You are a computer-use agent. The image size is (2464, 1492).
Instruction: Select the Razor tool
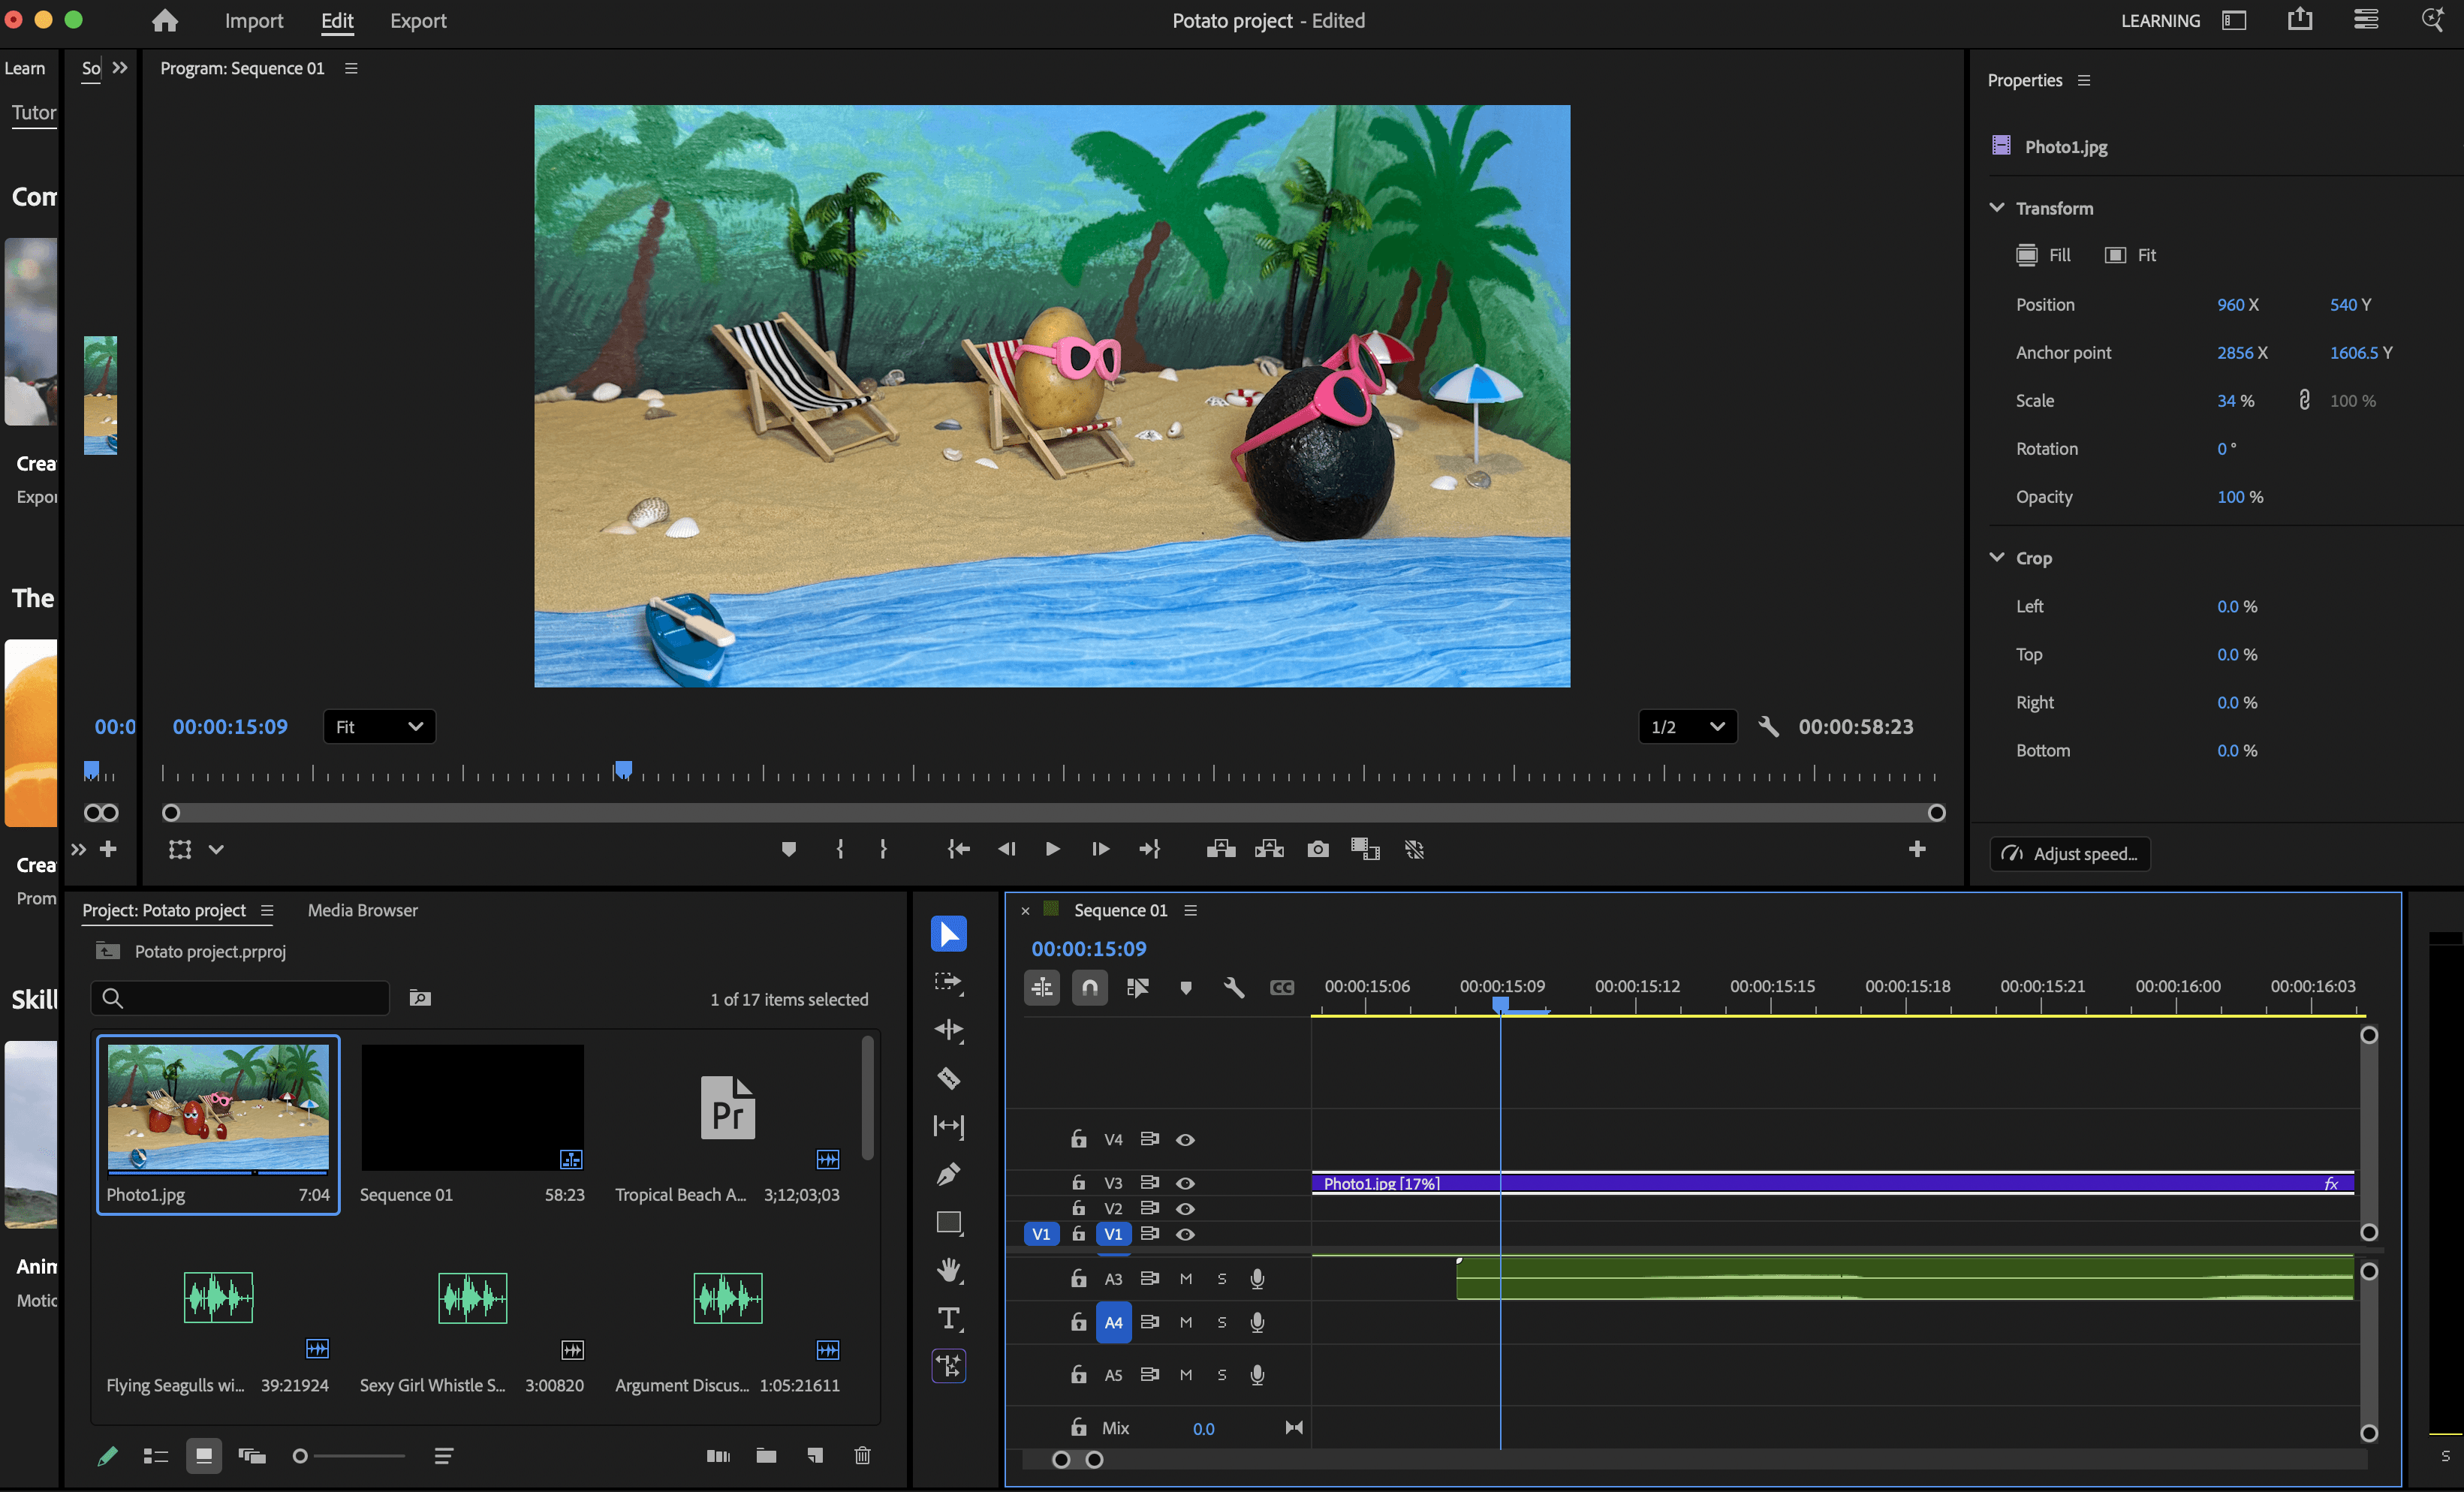tap(948, 1078)
